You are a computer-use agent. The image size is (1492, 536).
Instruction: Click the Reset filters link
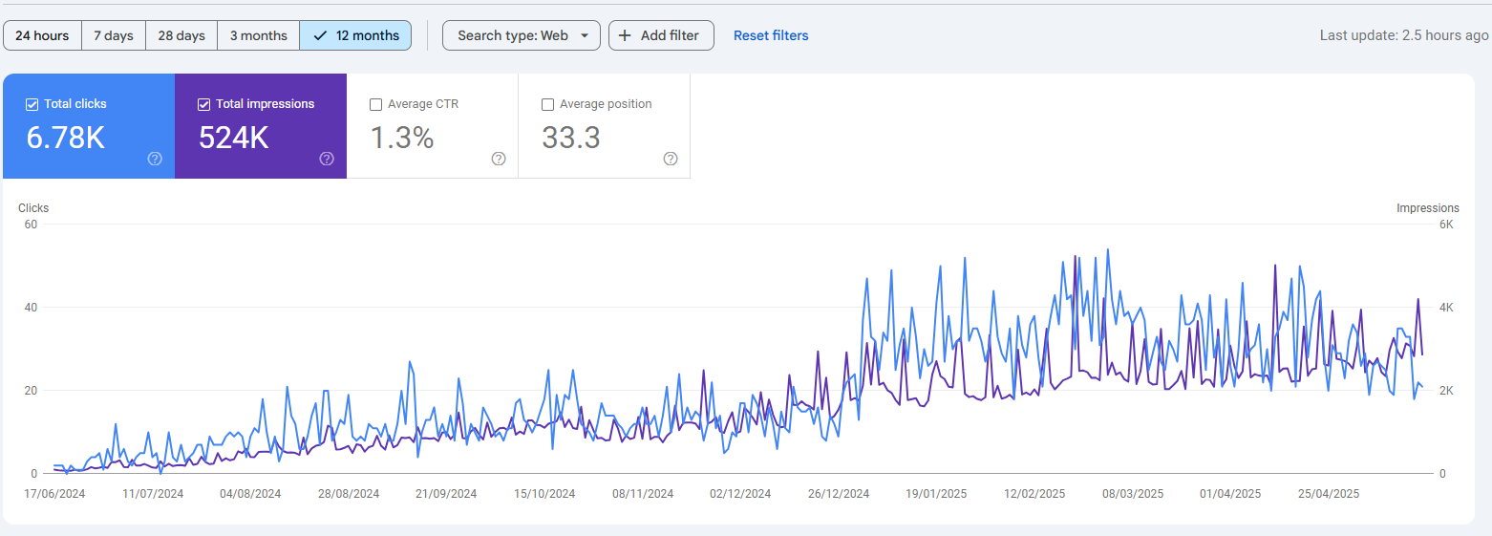(771, 35)
